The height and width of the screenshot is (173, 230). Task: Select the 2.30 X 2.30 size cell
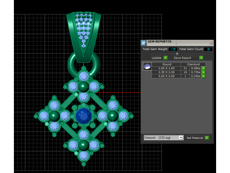coord(166,72)
